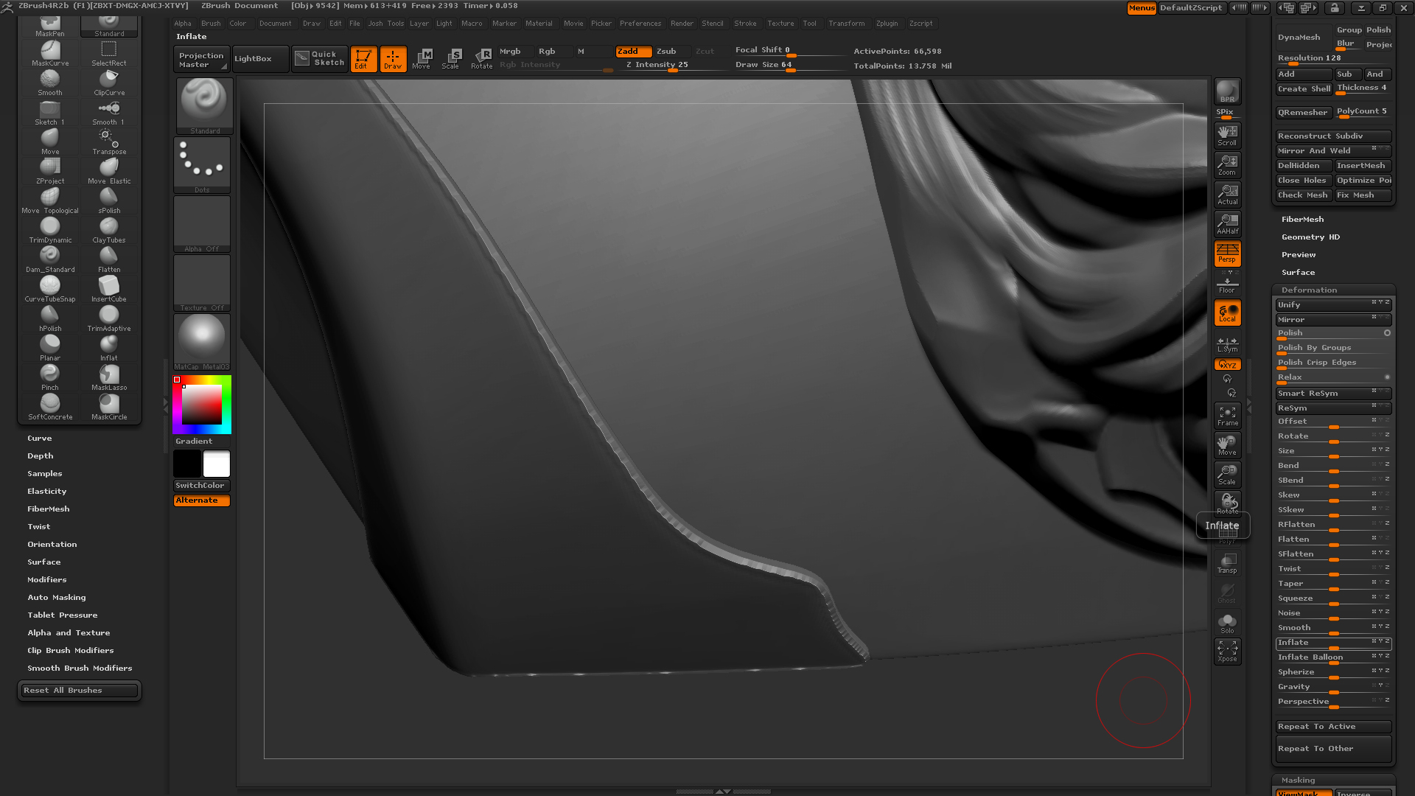Select the Move Elastic brush
Screen dimensions: 1415x796
click(x=109, y=171)
